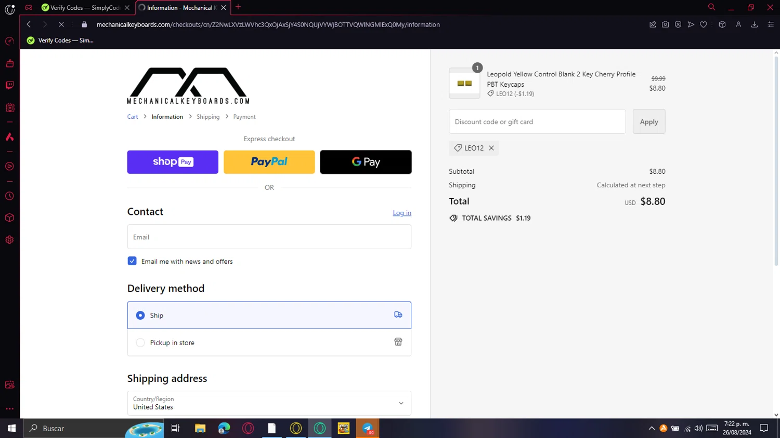The width and height of the screenshot is (780, 438).
Task: Click the store pickup icon
Action: tap(398, 342)
